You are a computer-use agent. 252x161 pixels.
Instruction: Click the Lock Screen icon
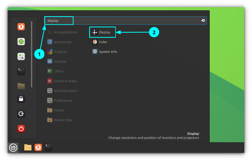tap(21, 99)
